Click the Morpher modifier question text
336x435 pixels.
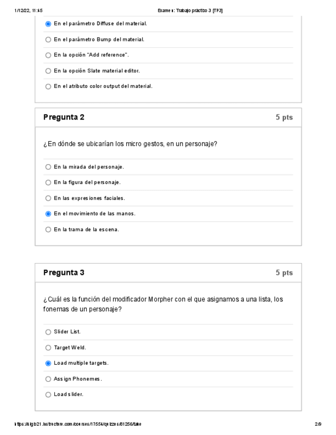pos(163,304)
